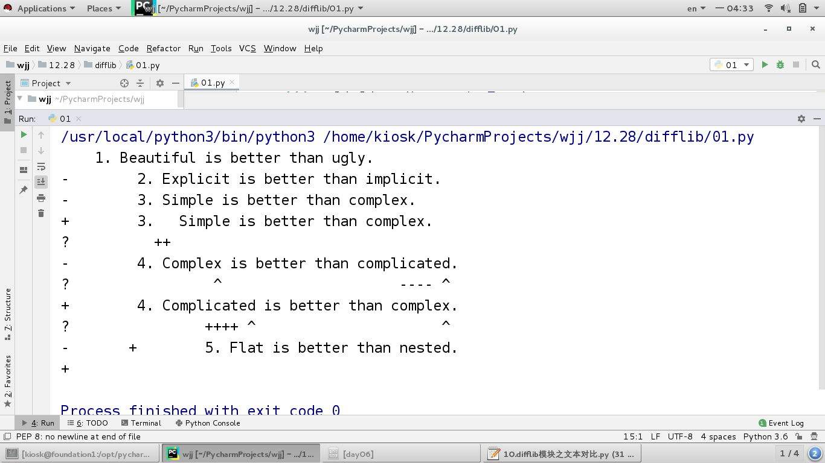Viewport: 825px width, 463px height.
Task: Restore layout icon in Run panel
Action: (24, 170)
